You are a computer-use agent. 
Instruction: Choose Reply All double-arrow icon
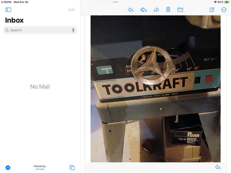pyautogui.click(x=143, y=10)
